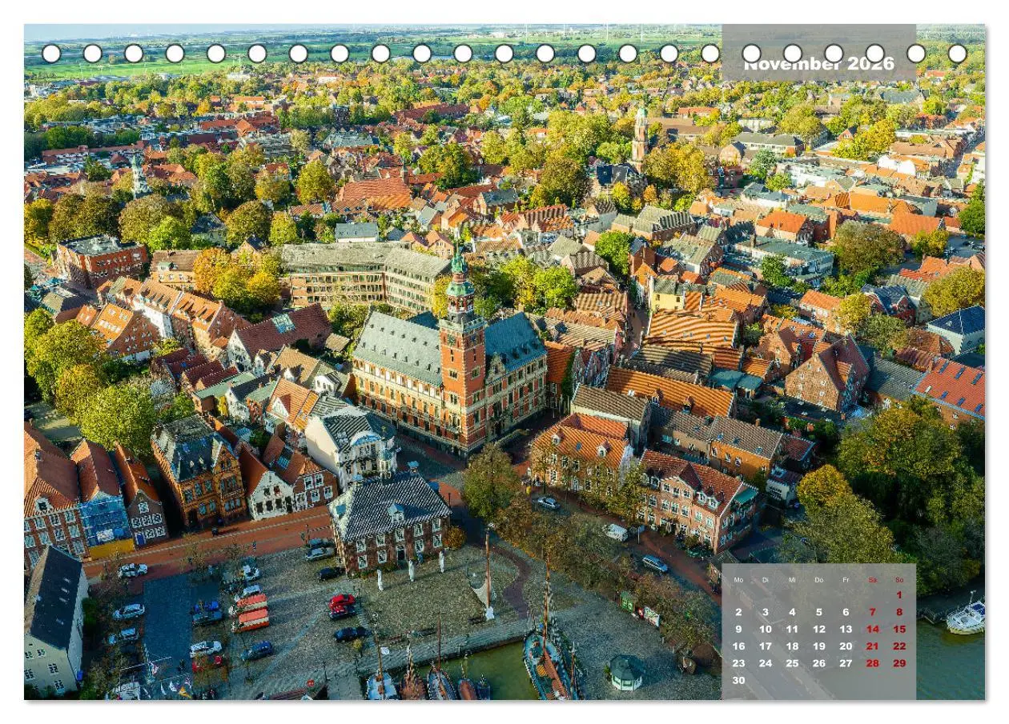Image resolution: width=1009 pixels, height=724 pixels.
Task: Choose date 27 in the calendar
Action: 846,663
